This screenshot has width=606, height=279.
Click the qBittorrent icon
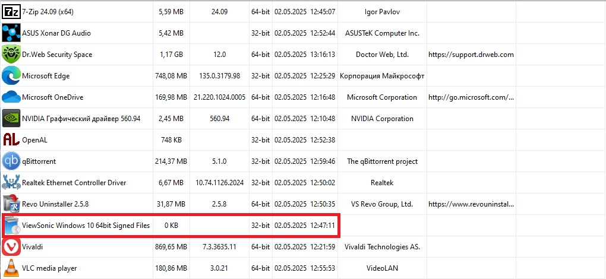(x=11, y=161)
